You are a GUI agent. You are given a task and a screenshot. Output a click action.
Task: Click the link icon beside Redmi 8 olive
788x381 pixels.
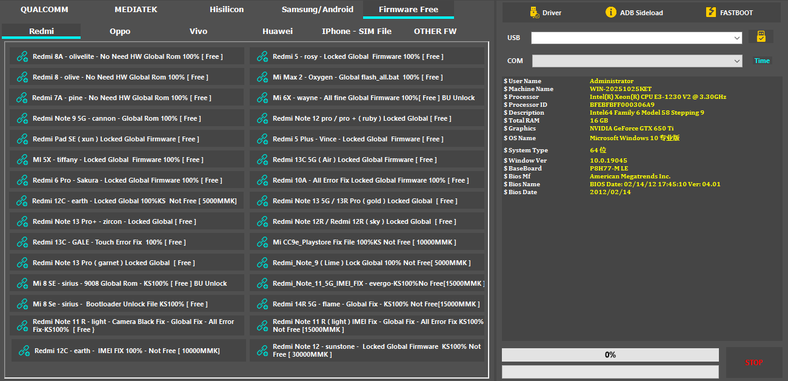tap(22, 77)
